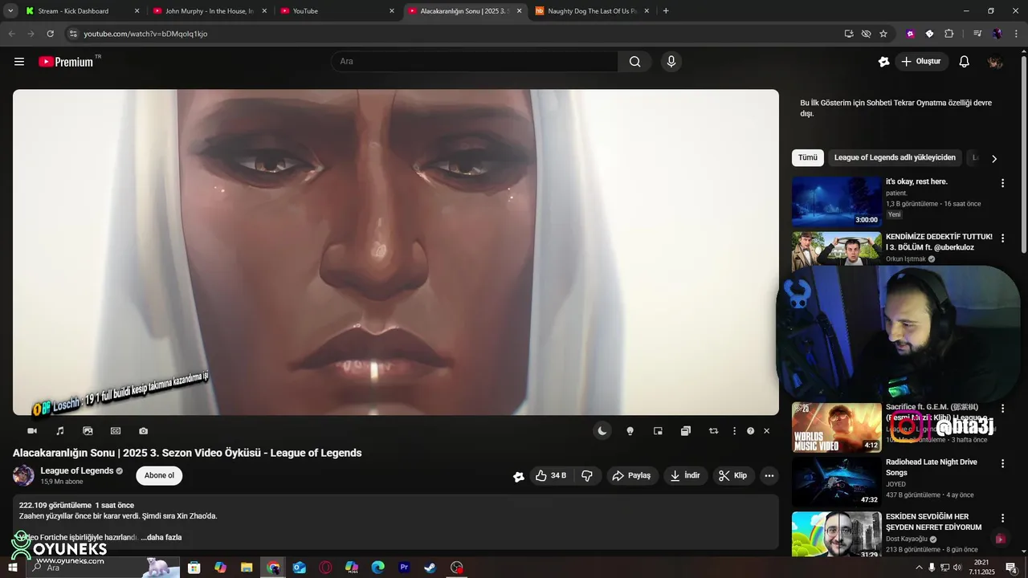
Task: Select League of Legends adlı yükleyiciden chip
Action: [x=895, y=158]
